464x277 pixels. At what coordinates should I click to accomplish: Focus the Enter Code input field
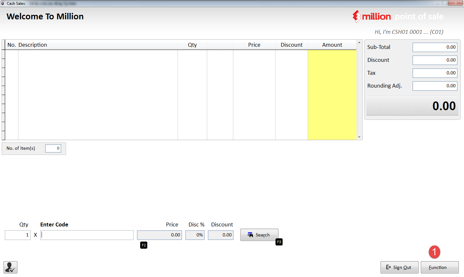(87, 235)
